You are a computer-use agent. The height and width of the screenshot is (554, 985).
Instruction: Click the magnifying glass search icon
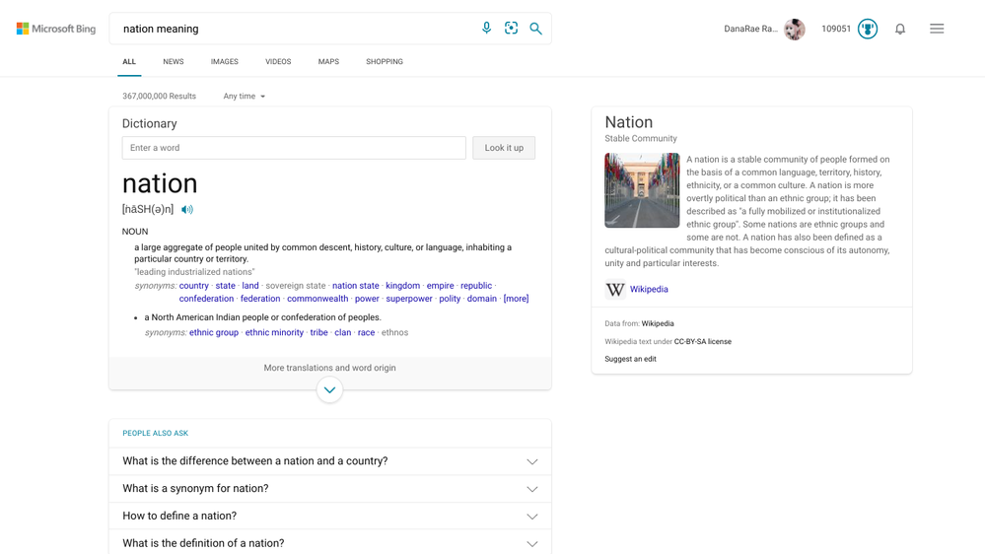click(535, 29)
